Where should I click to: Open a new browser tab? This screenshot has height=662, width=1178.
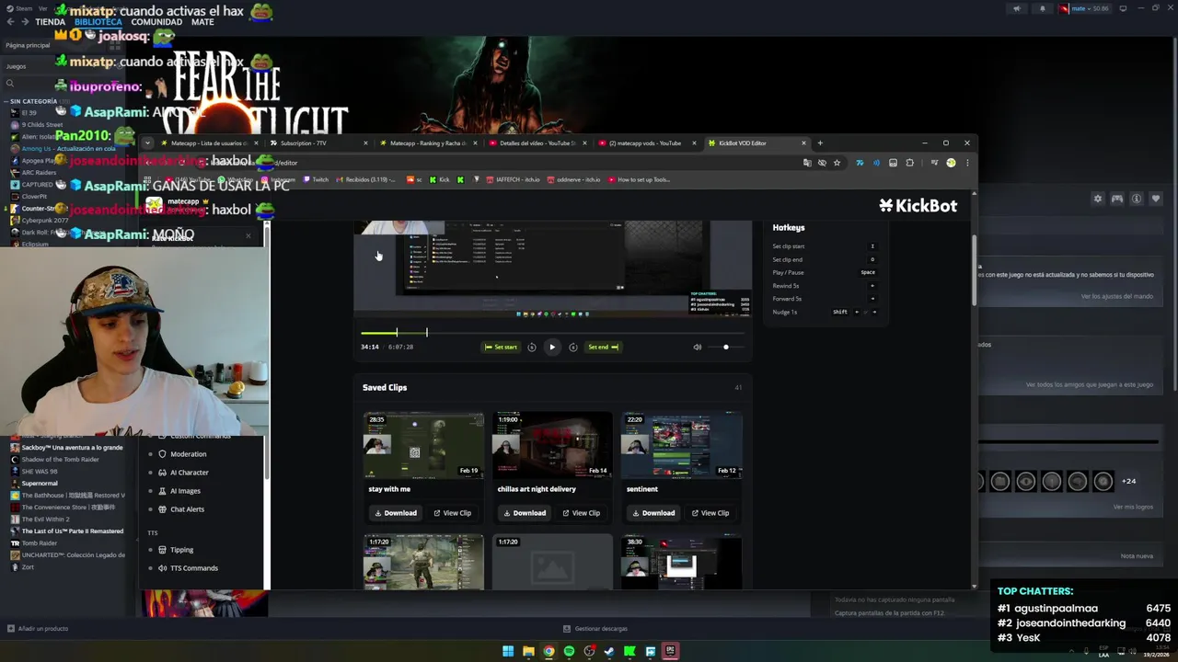click(820, 143)
